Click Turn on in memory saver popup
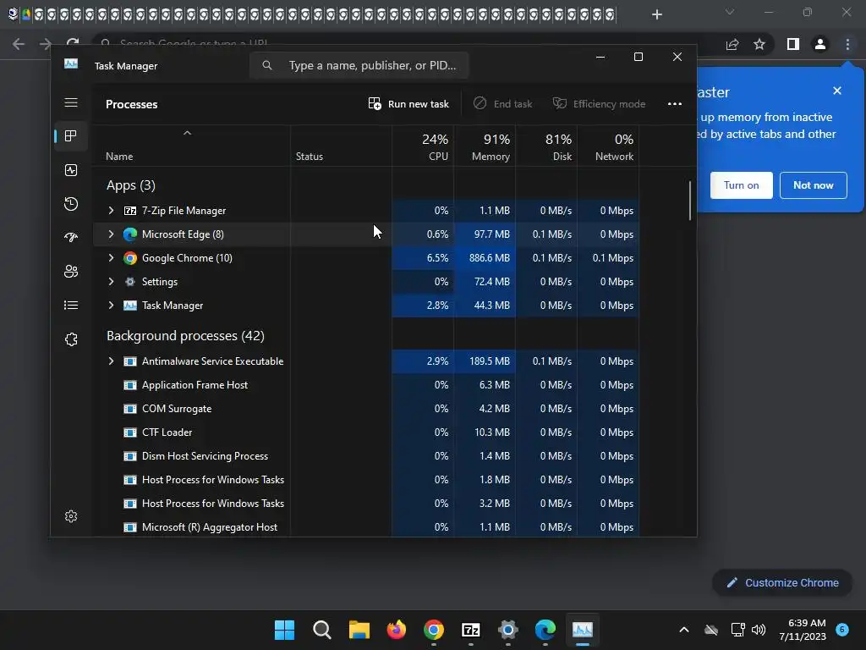 pyautogui.click(x=741, y=185)
